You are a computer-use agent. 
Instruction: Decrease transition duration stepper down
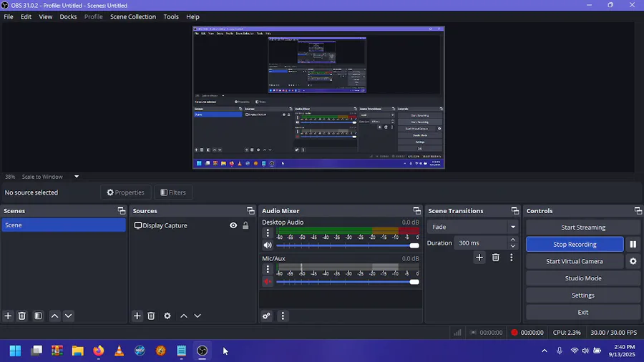pyautogui.click(x=512, y=246)
